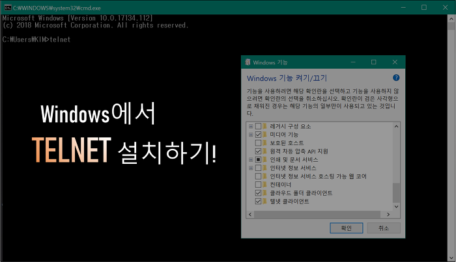Check 인터넷 정보 서비스 호스팅 가능 웹 코어 checkbox
The image size is (456, 262).
click(258, 176)
